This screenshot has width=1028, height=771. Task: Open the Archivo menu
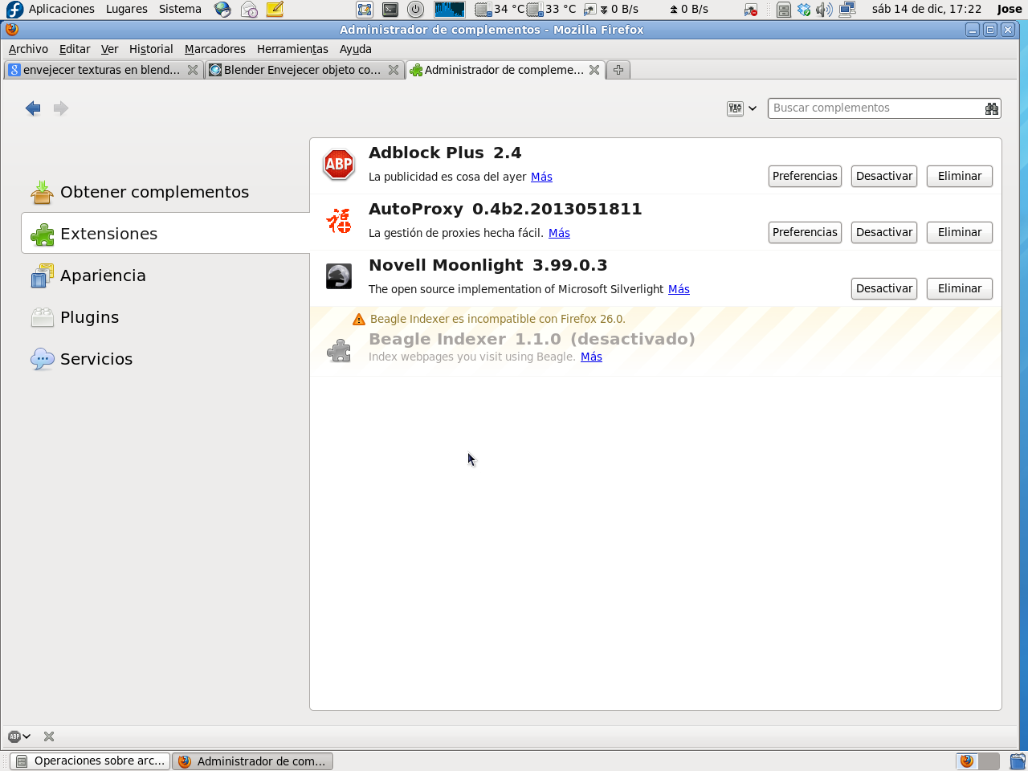(x=28, y=49)
